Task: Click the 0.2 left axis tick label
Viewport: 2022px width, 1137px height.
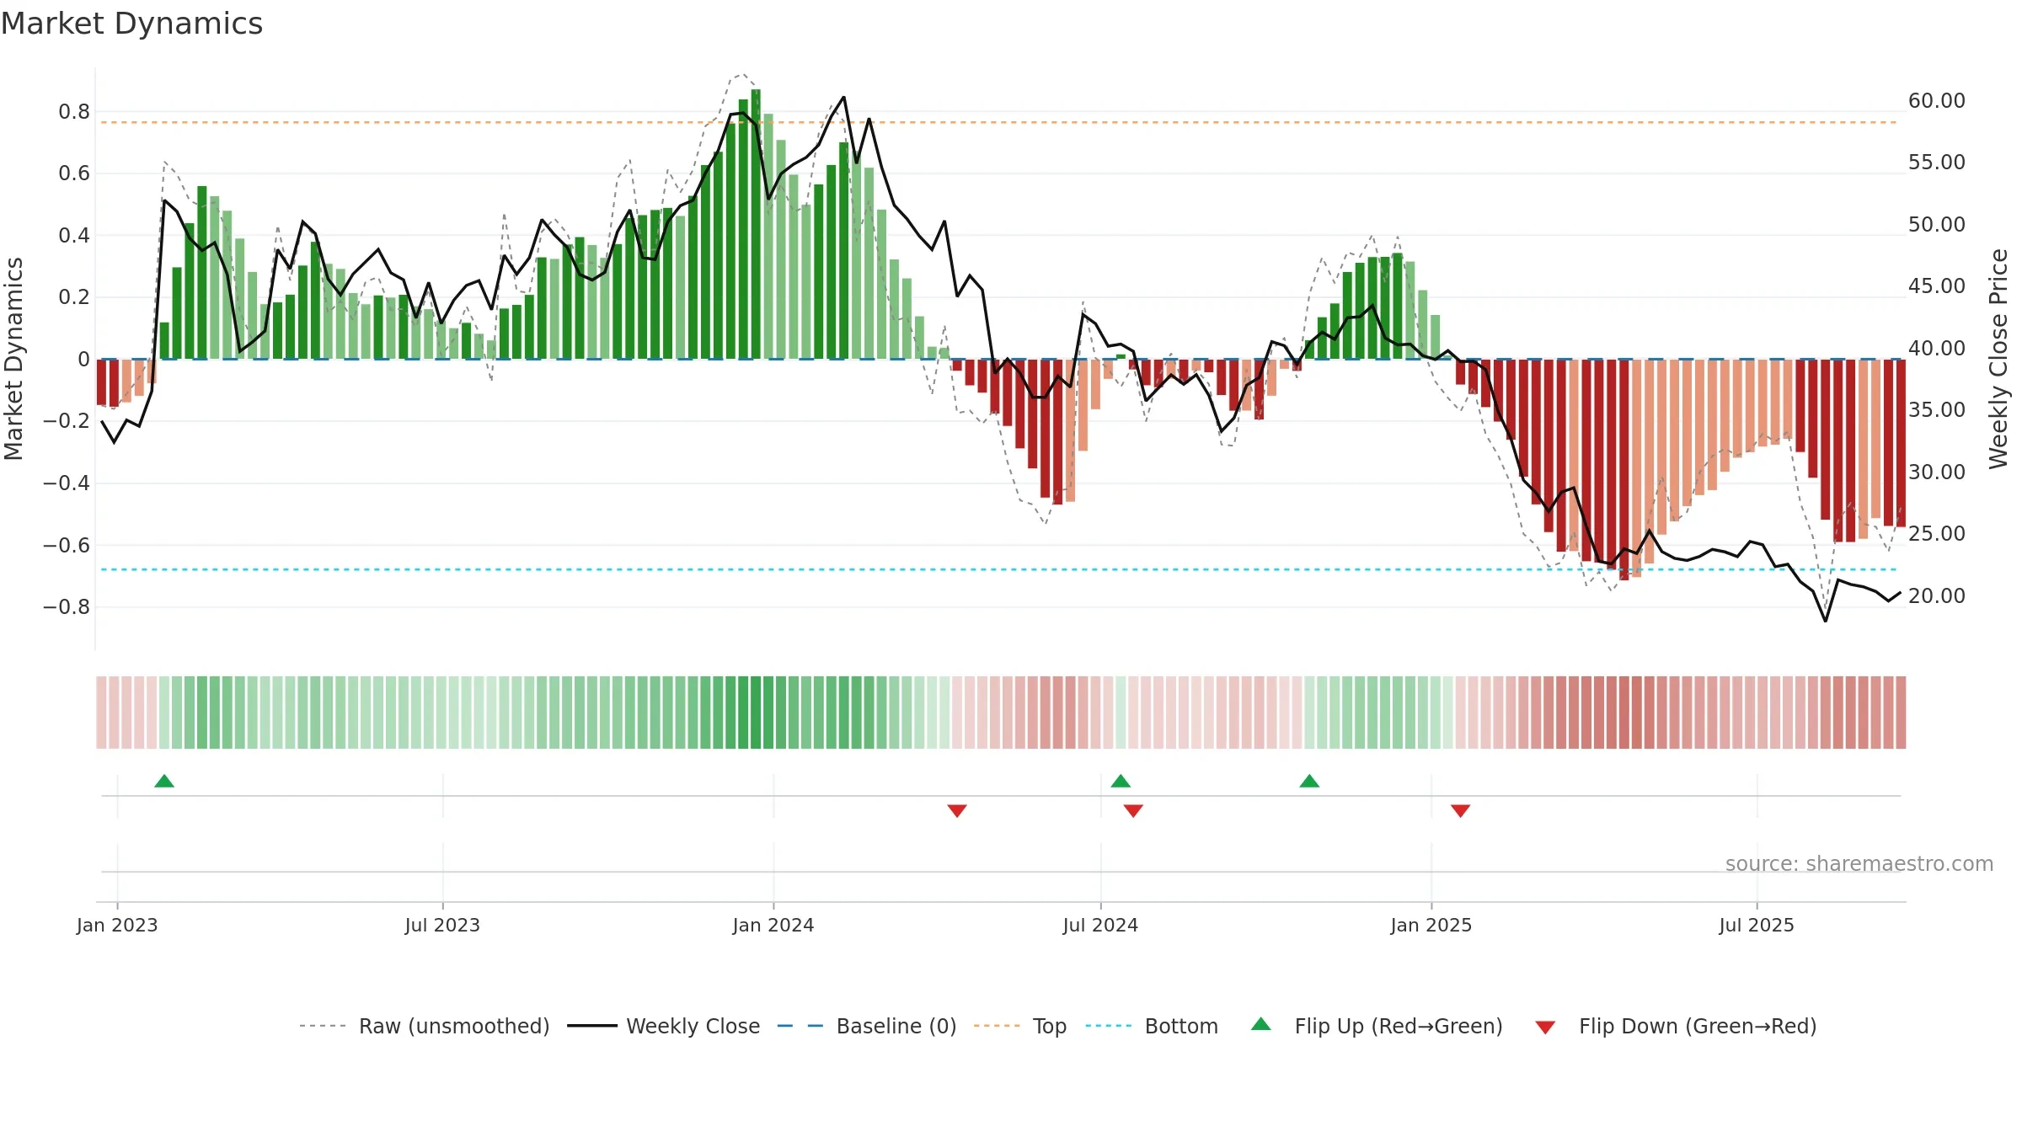Action: [x=74, y=297]
